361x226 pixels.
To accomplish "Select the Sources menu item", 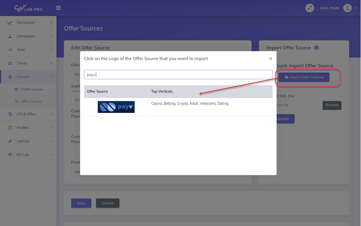I will (x=28, y=77).
